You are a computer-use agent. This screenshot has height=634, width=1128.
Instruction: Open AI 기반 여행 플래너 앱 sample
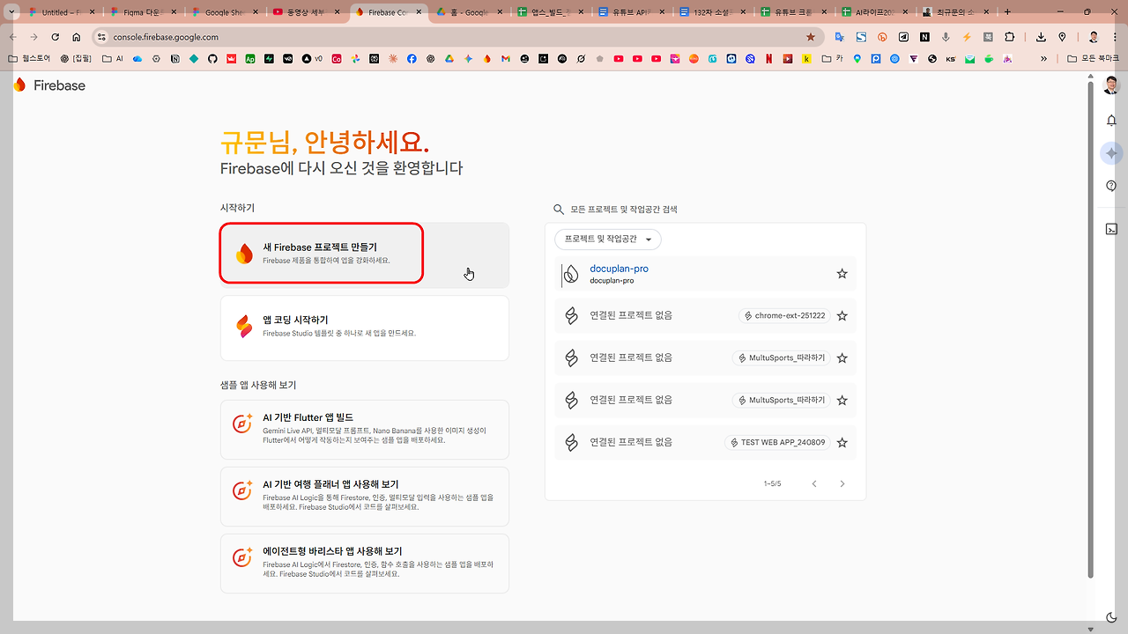coord(365,497)
